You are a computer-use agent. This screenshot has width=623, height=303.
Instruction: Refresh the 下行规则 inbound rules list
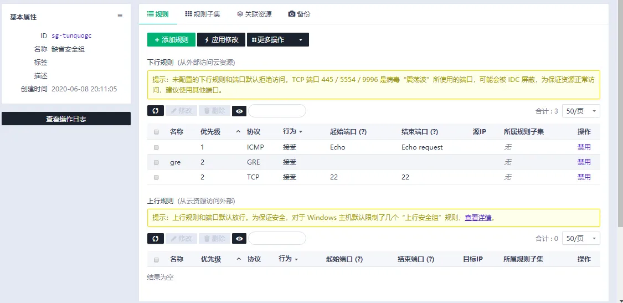(156, 111)
